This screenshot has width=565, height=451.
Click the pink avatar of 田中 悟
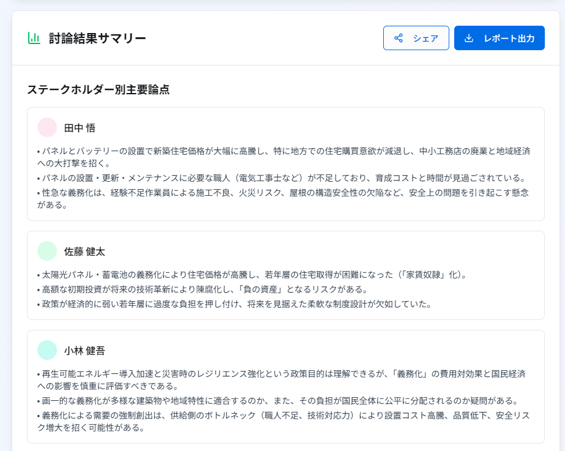[x=47, y=127]
